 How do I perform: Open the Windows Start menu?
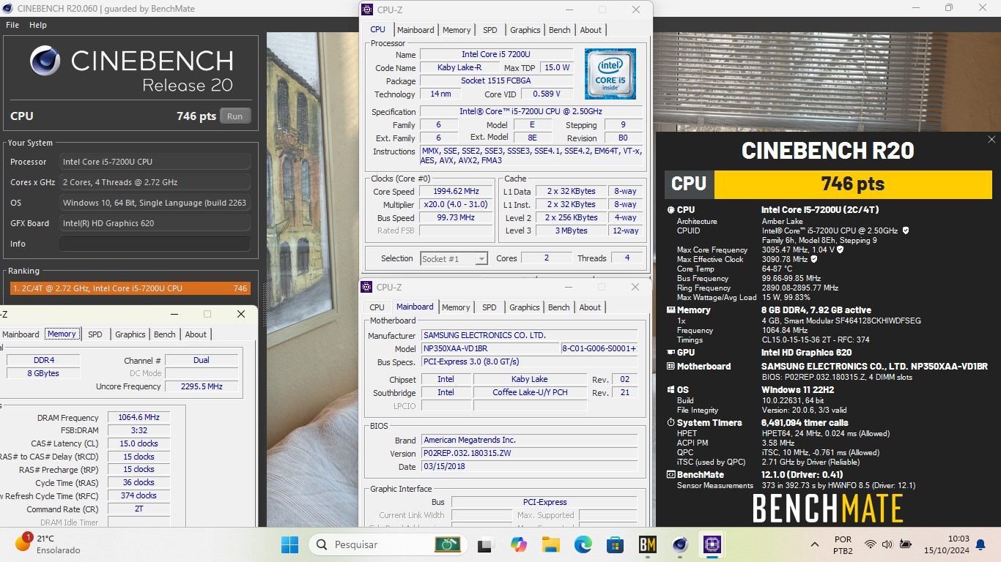[x=289, y=544]
